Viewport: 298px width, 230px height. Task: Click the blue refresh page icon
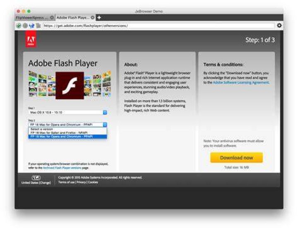pos(32,26)
